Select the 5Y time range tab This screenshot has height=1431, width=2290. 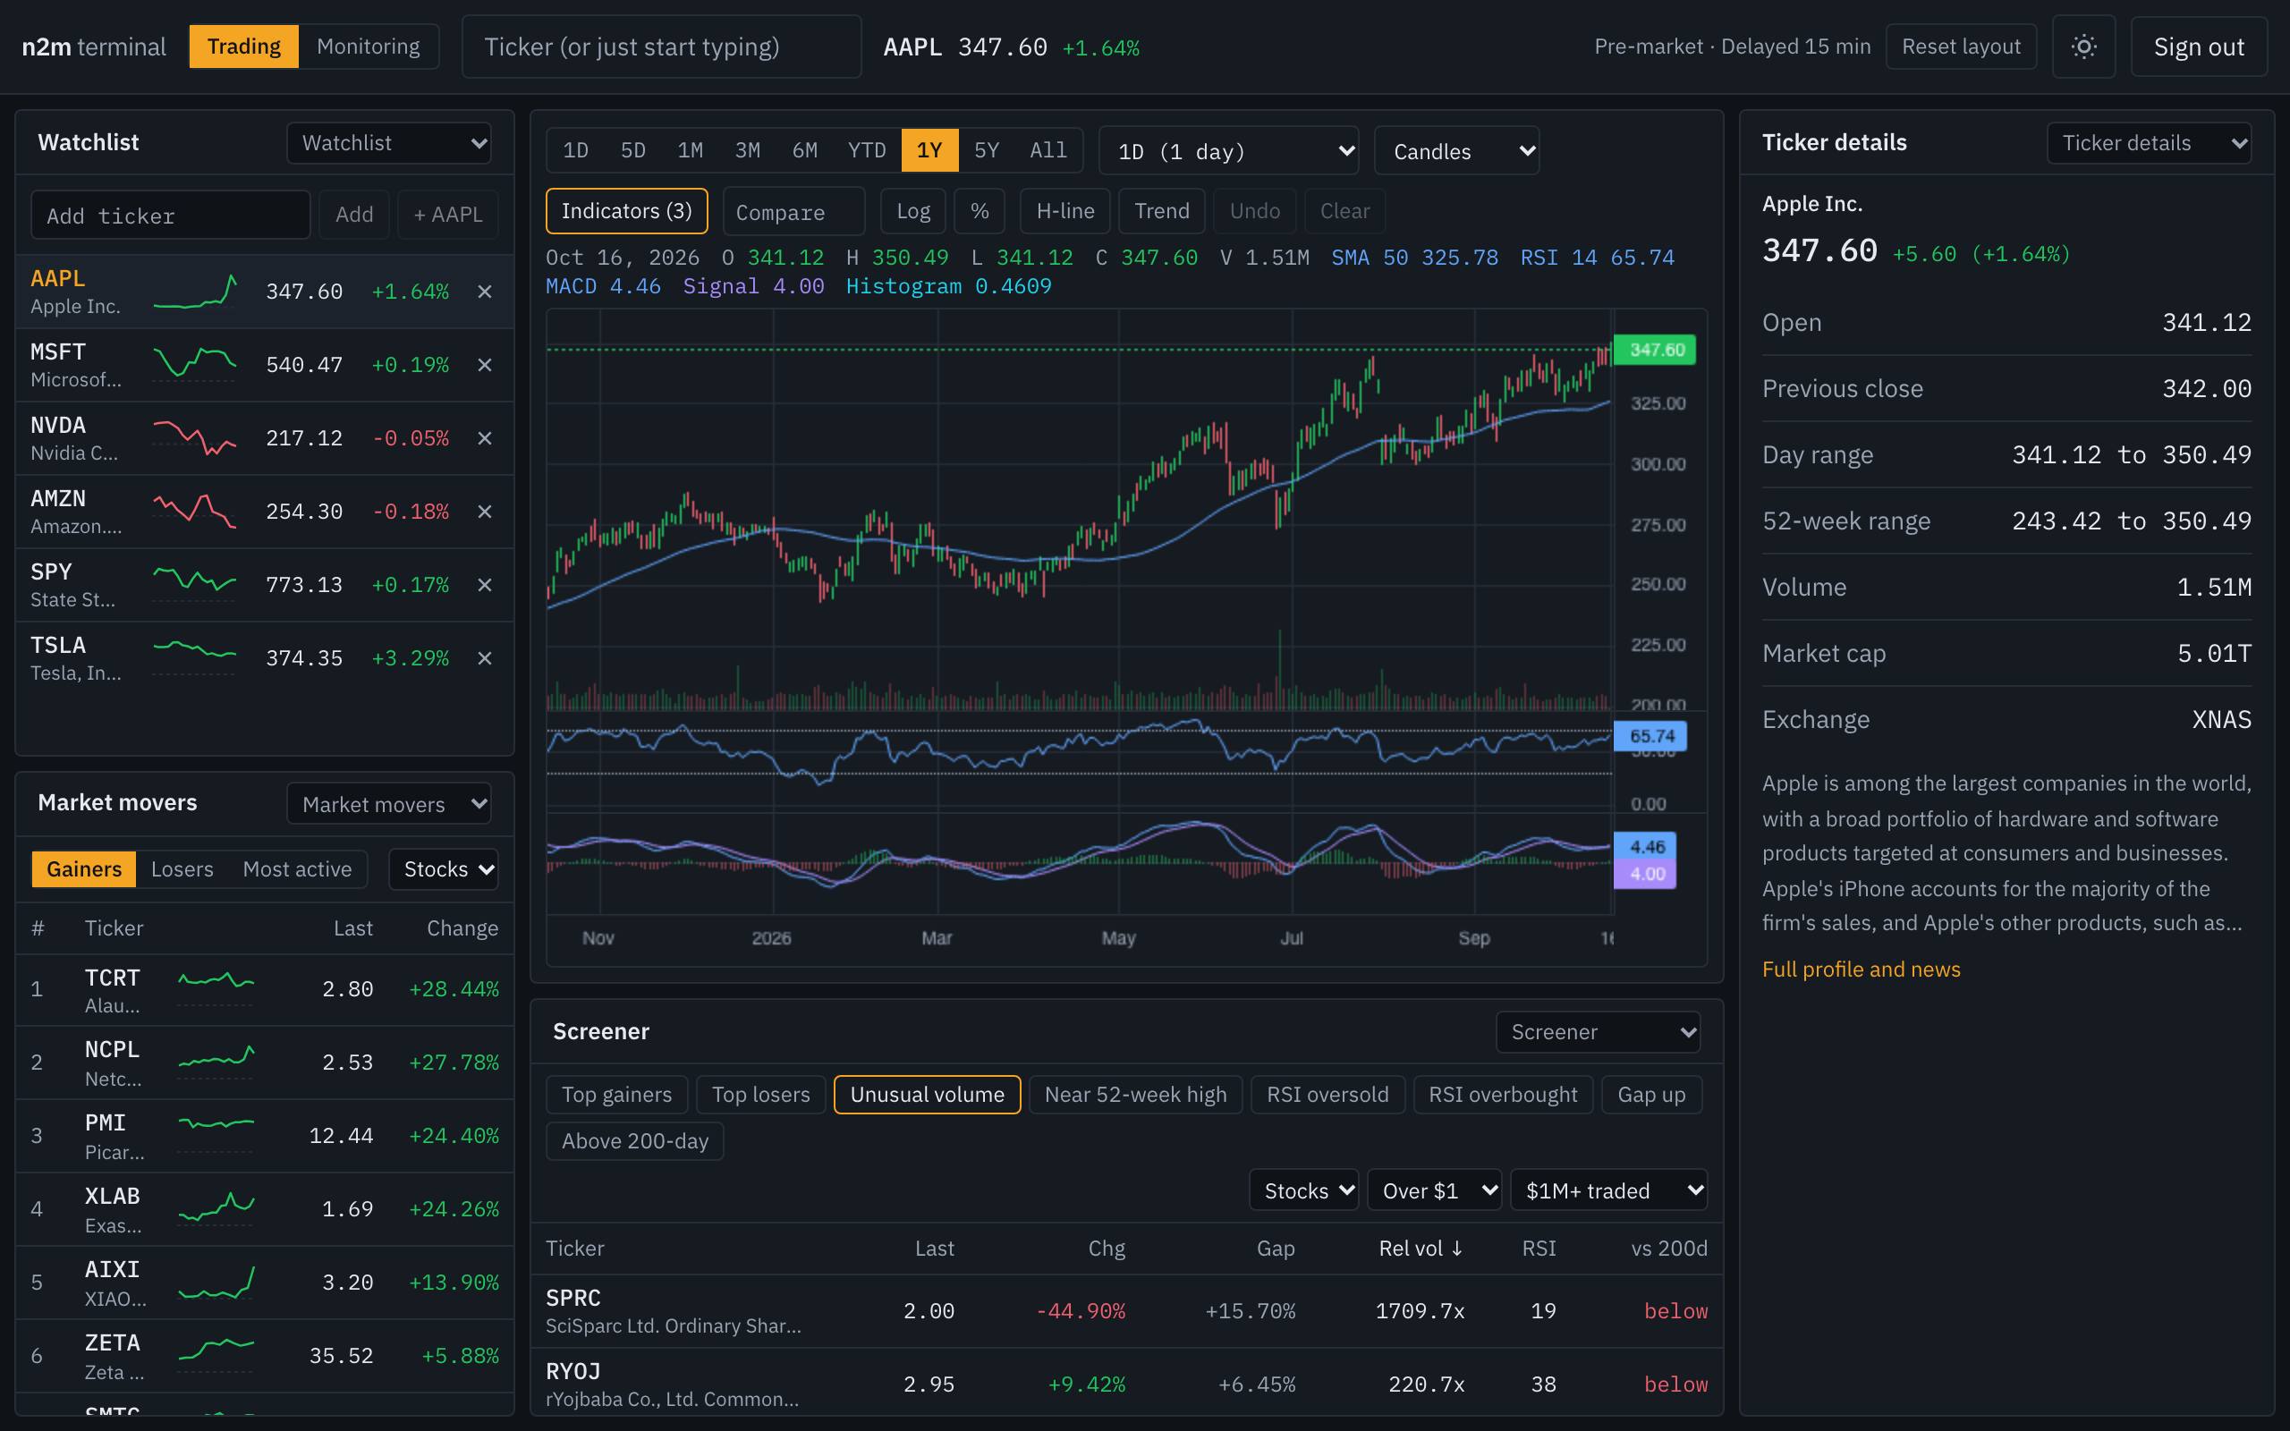point(986,150)
